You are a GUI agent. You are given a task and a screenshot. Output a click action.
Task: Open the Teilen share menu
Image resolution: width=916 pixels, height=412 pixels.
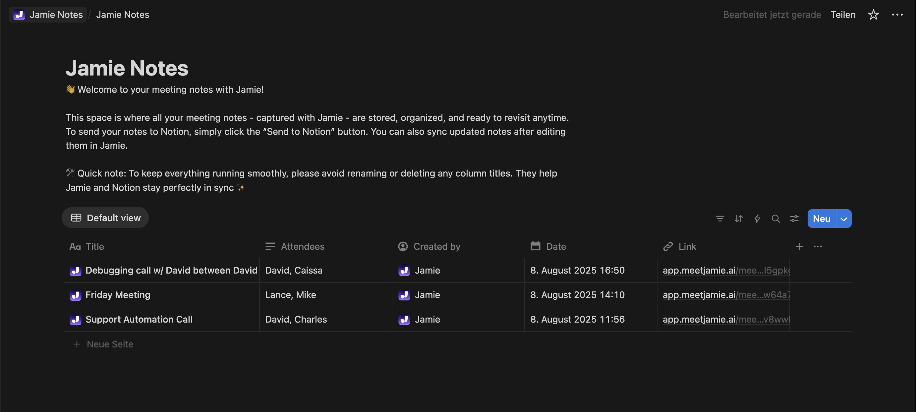pyautogui.click(x=843, y=15)
